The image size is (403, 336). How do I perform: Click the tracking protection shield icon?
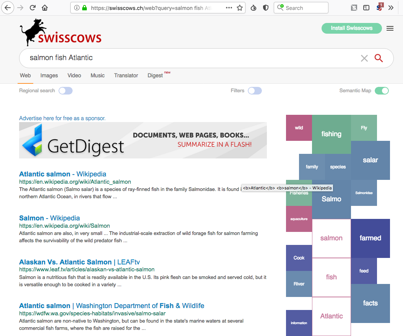pyautogui.click(x=265, y=7)
